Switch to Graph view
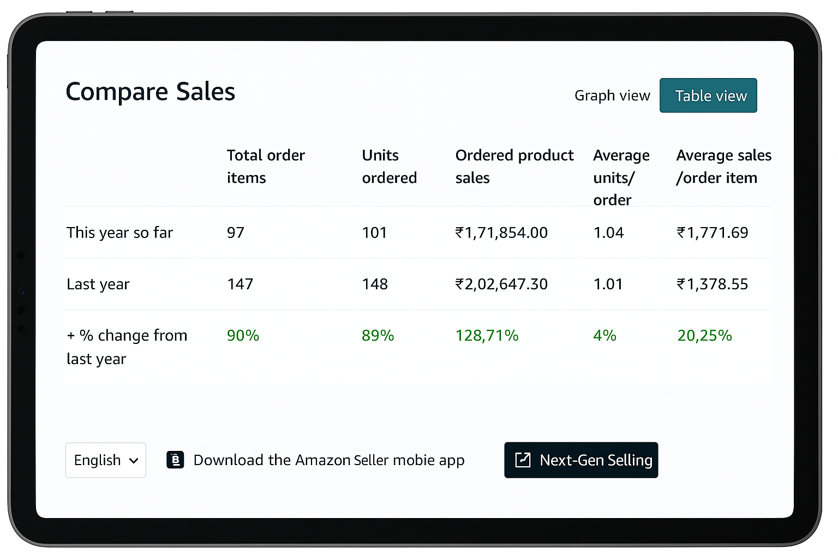The image size is (838, 559). 612,96
